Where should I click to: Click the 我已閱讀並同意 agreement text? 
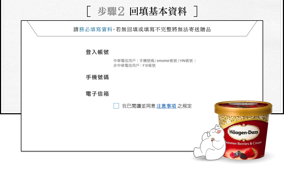[x=139, y=106]
